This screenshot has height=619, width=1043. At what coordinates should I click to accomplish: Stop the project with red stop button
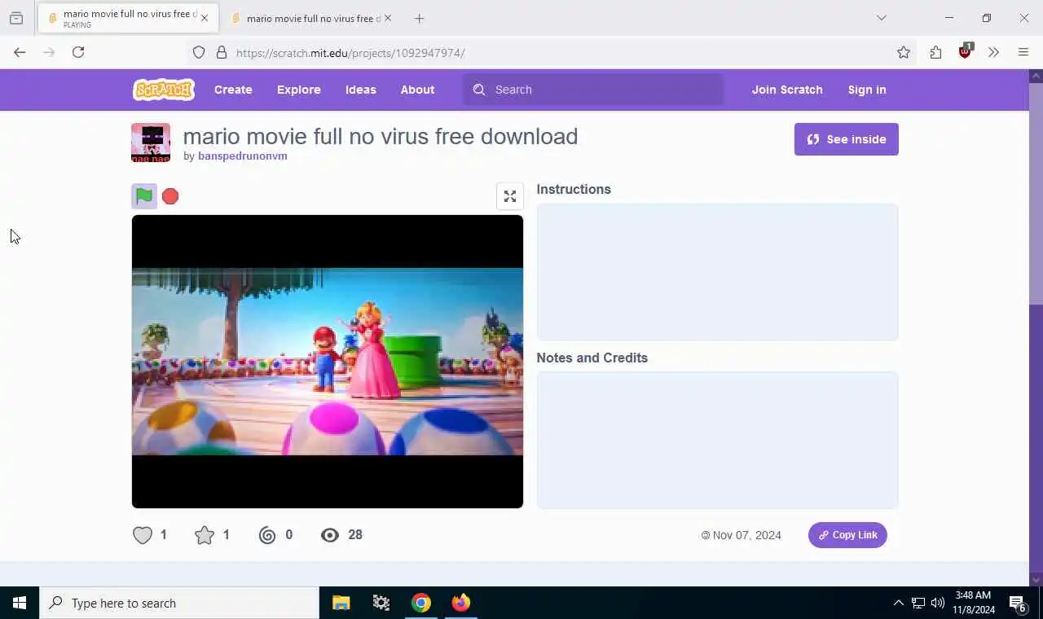pos(170,196)
